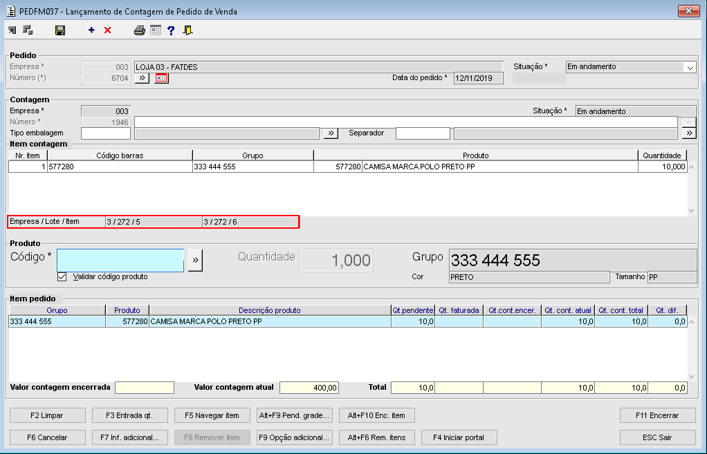Click the shortcut arrow icon in the toolbar
Image resolution: width=707 pixels, height=454 pixels.
(12, 30)
